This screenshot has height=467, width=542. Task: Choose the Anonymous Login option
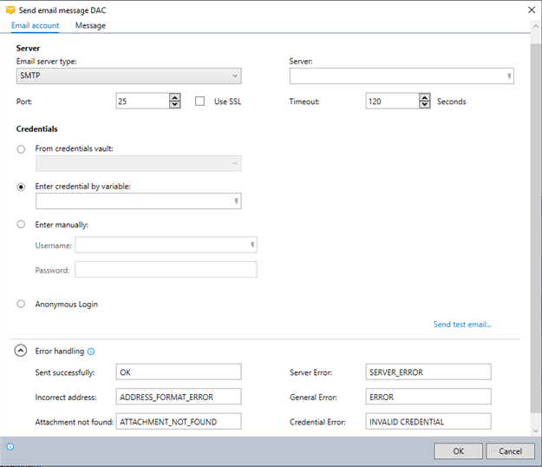[x=21, y=305]
